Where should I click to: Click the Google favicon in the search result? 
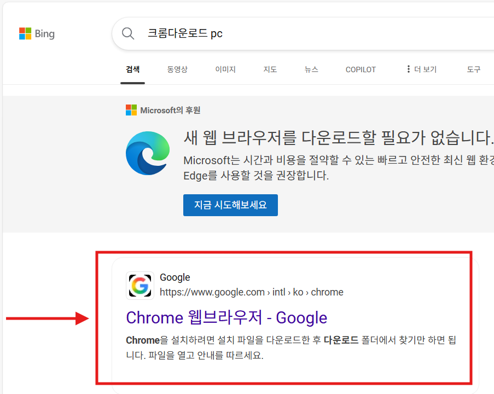point(140,285)
